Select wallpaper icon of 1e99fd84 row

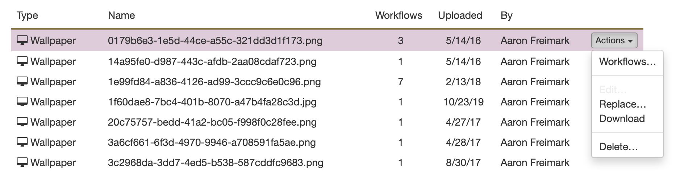pyautogui.click(x=22, y=82)
